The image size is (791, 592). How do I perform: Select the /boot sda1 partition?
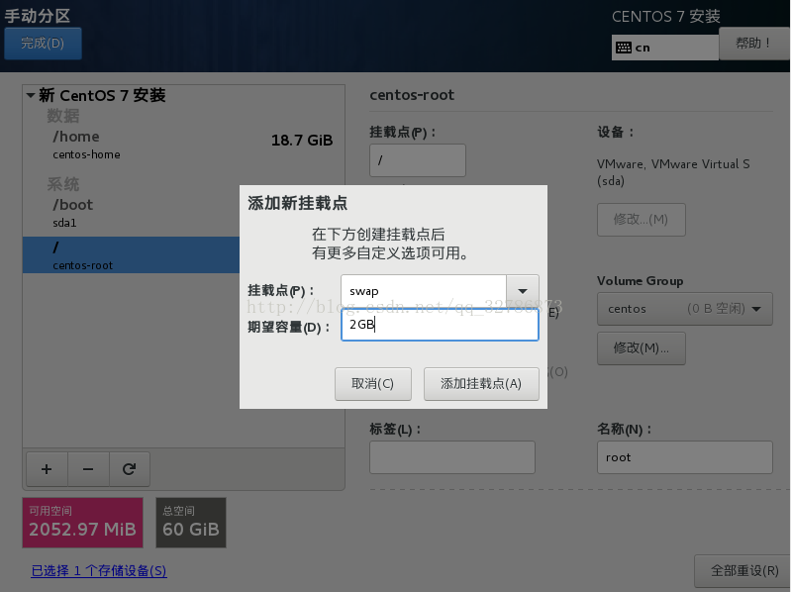pos(131,213)
